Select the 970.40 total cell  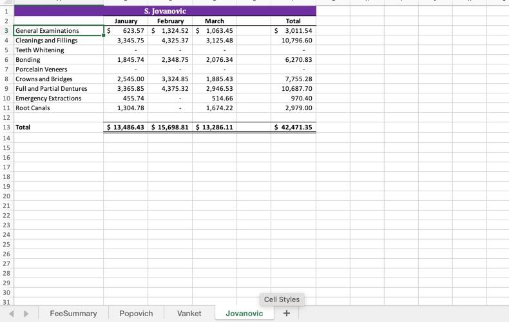293,99
